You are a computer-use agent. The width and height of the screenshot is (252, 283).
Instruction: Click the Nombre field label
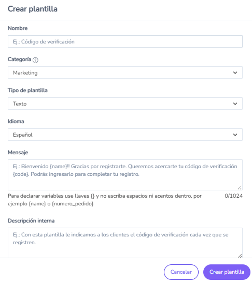coord(18,28)
